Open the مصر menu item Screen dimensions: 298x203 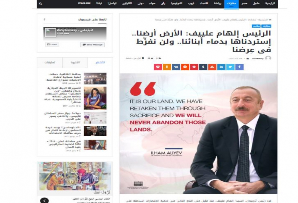pyautogui.click(x=244, y=4)
